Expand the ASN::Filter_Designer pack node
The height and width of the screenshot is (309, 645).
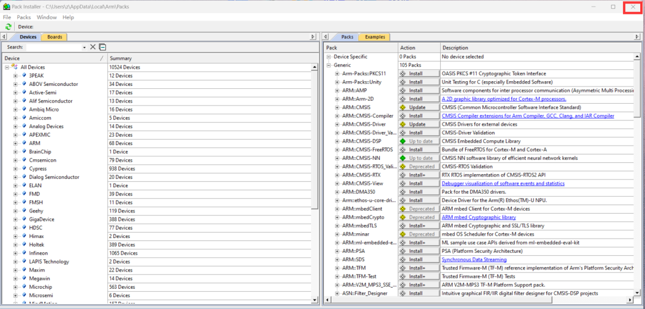click(337, 293)
